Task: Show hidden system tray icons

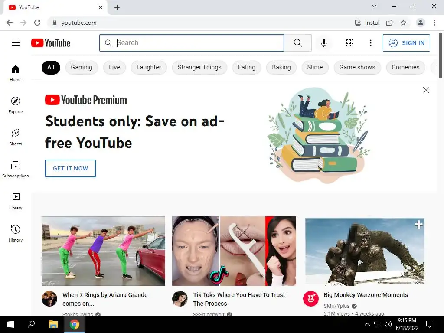Action: coord(367,324)
